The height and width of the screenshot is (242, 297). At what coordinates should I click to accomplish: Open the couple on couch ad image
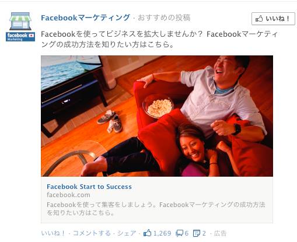coord(157,116)
